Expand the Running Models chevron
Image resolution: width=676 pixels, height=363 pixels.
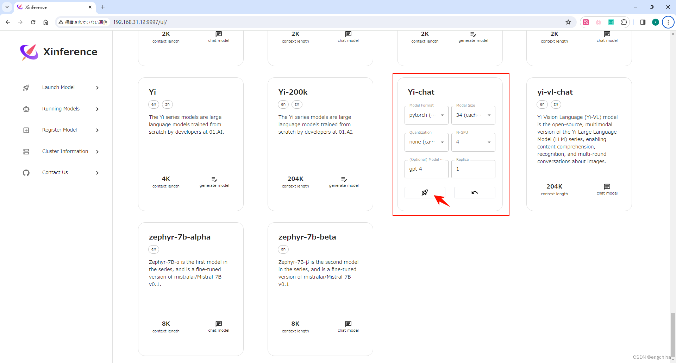pyautogui.click(x=98, y=109)
